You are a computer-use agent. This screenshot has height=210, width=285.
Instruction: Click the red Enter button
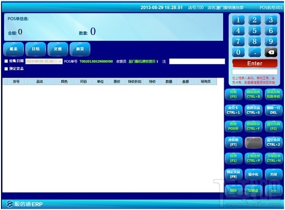click(255, 63)
